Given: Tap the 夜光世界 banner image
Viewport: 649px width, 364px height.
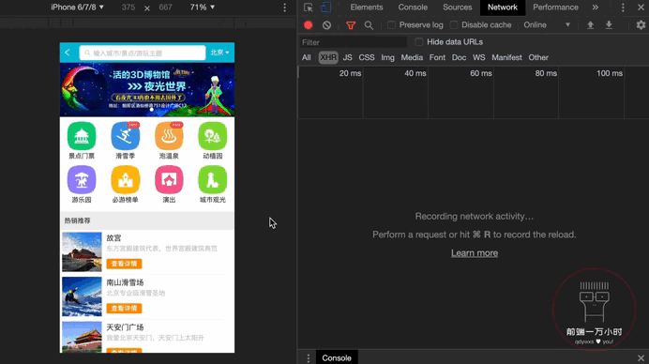Looking at the screenshot, I should click(x=147, y=89).
